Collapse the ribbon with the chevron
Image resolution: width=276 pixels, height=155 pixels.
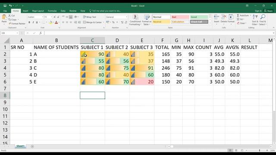(273, 28)
